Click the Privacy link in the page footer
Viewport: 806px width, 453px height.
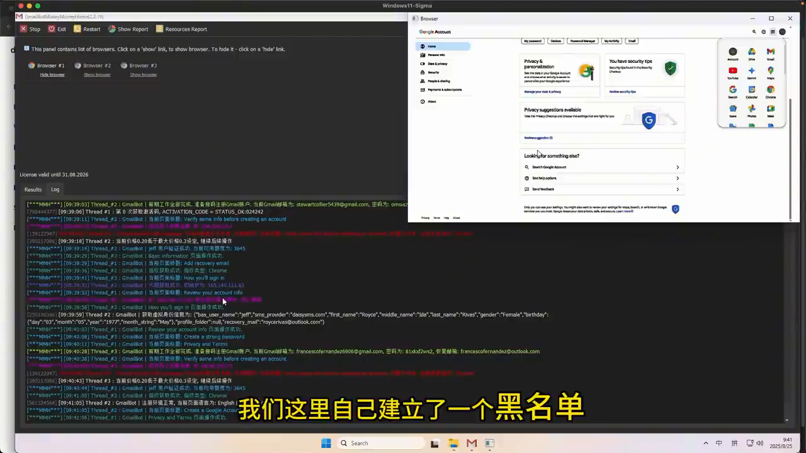click(x=425, y=218)
